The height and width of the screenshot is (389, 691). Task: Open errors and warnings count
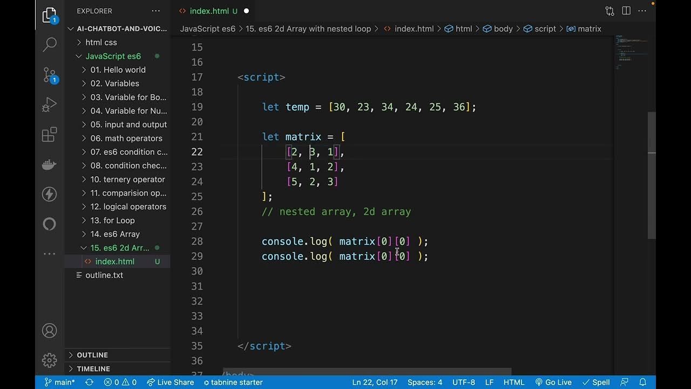click(120, 382)
